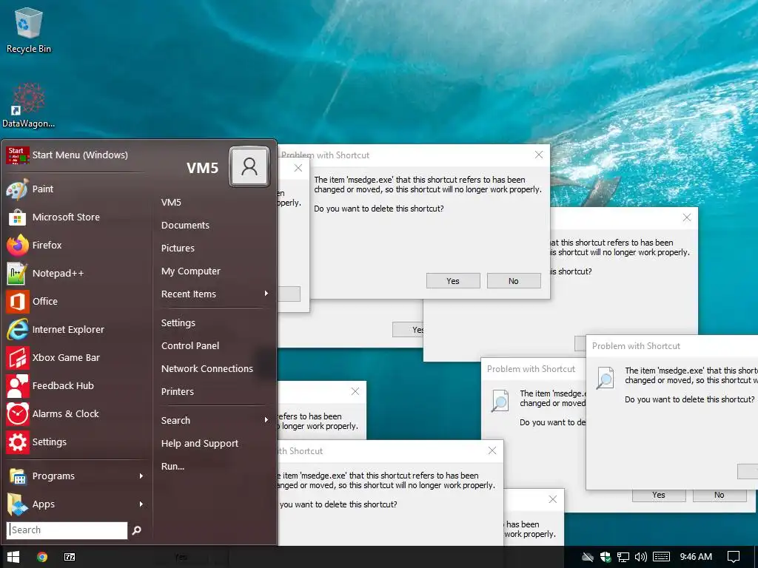Click No in the topmost Problem with Shortcut dialog

[x=514, y=280]
